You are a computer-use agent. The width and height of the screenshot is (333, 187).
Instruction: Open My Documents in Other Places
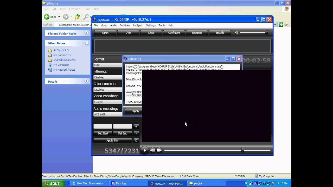click(x=62, y=55)
